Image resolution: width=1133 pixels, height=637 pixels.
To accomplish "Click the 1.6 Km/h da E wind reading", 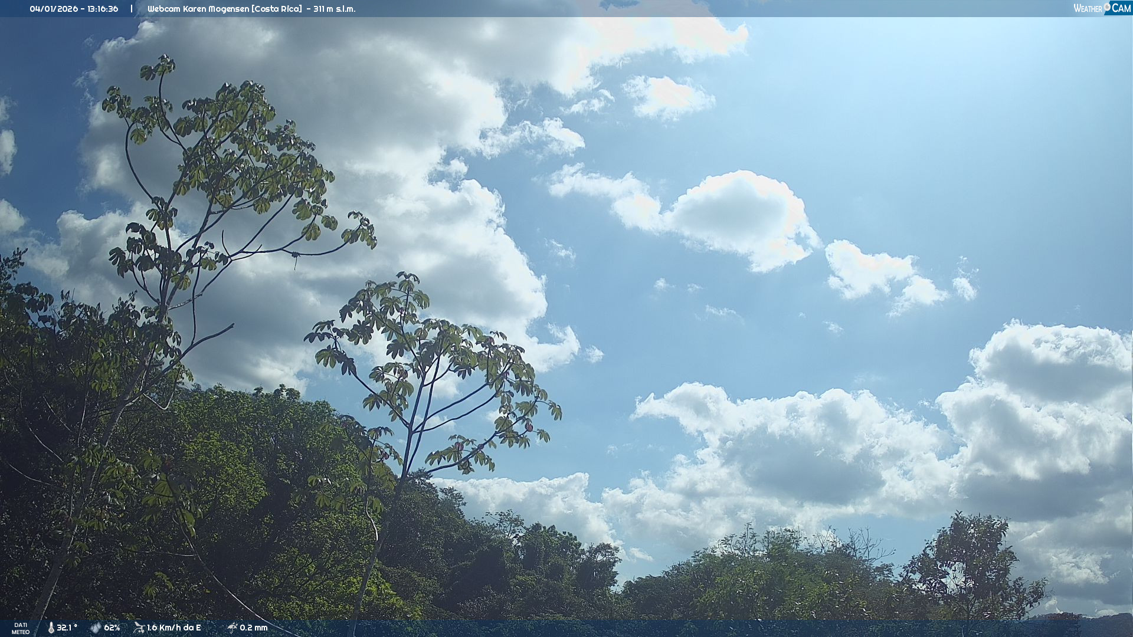I will click(x=173, y=628).
